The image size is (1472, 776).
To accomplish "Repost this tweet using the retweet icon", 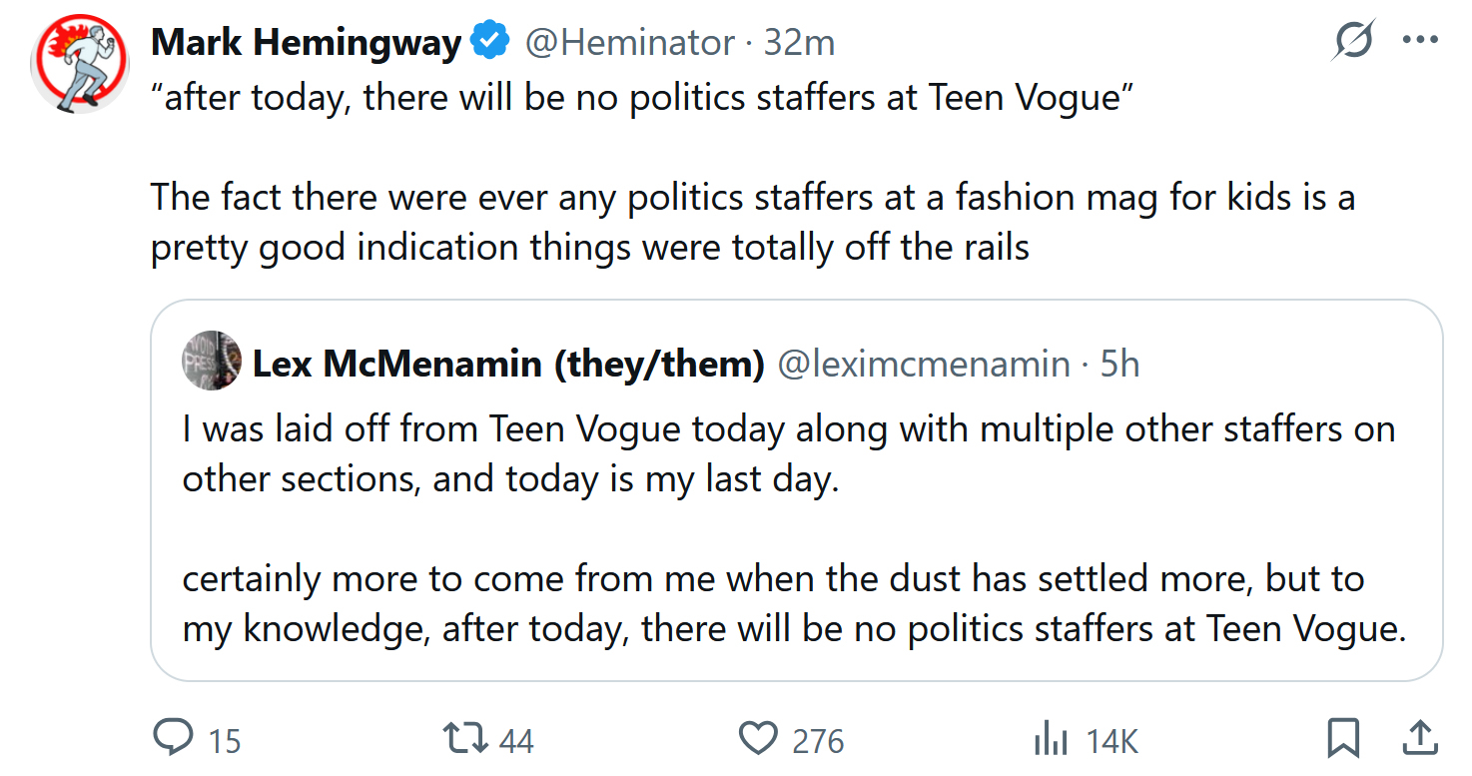I will 464,739.
